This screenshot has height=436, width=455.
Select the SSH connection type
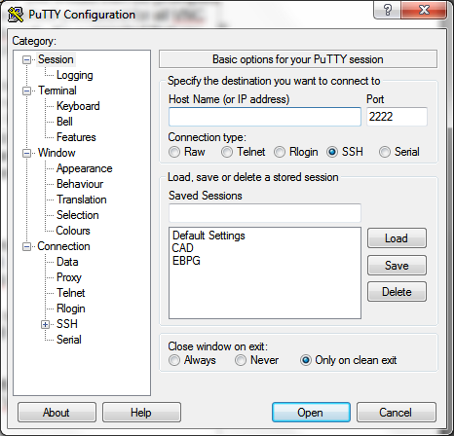click(x=332, y=152)
